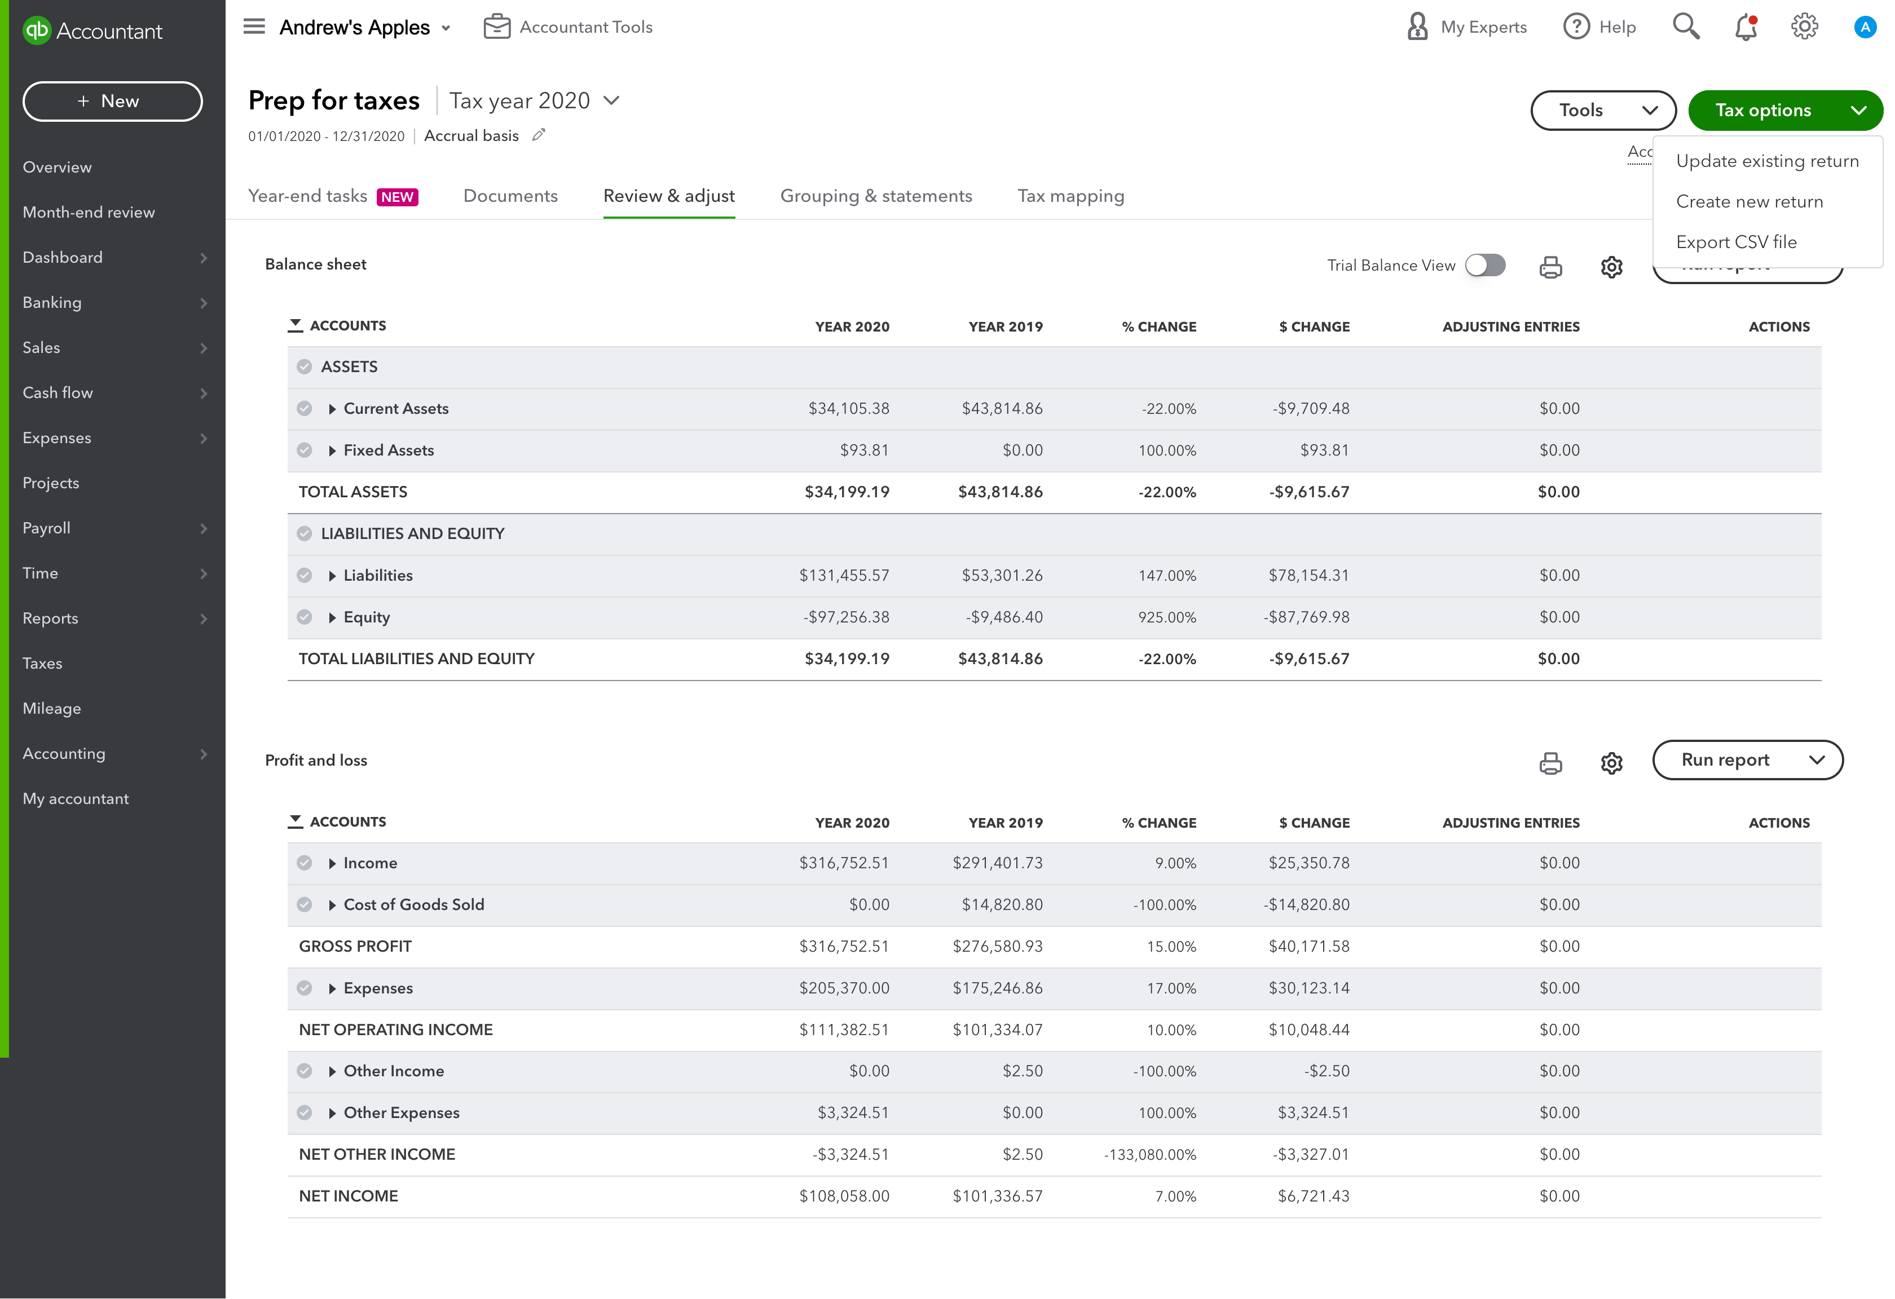The height and width of the screenshot is (1299, 1895).
Task: Mark Other Expenses row as reviewed
Action: 304,1112
